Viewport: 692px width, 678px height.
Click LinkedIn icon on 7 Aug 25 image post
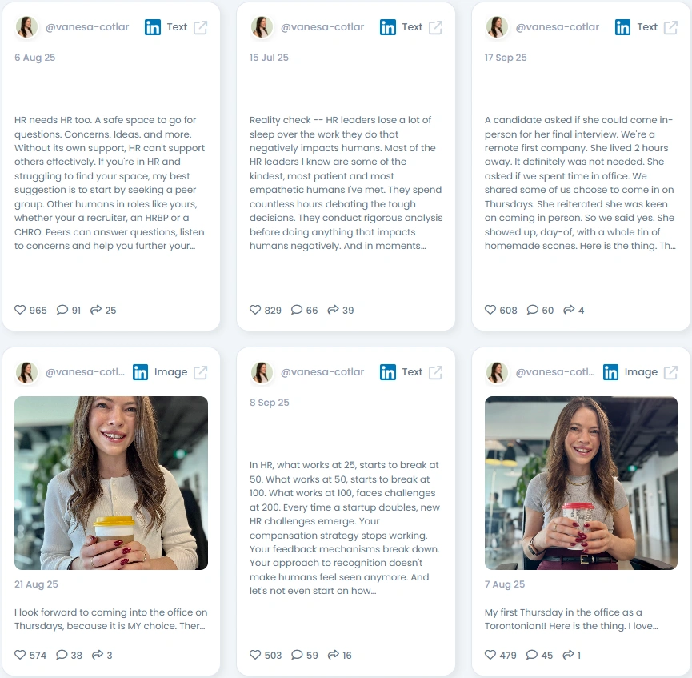click(610, 372)
